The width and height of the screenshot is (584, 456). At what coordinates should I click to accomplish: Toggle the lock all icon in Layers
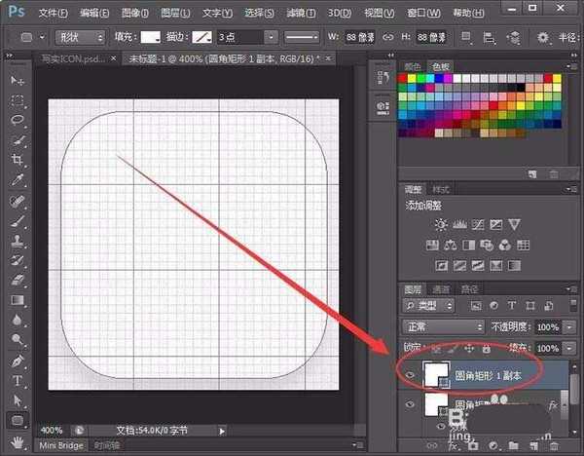(486, 348)
